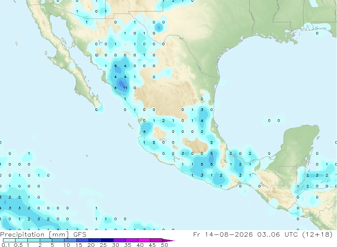Click the "15" legend scale label
The height and width of the screenshot is (247, 337).
coord(79,245)
